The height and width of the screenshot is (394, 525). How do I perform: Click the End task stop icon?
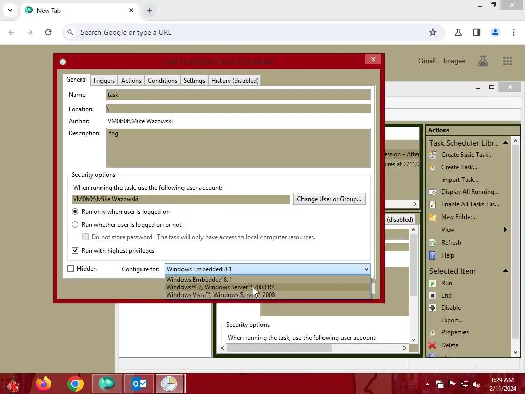(432, 295)
